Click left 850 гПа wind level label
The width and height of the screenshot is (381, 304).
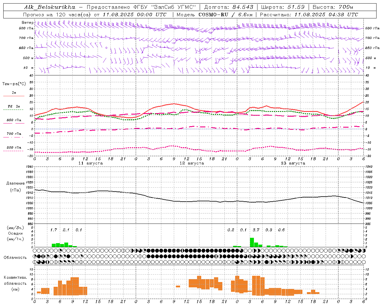(x=26, y=48)
